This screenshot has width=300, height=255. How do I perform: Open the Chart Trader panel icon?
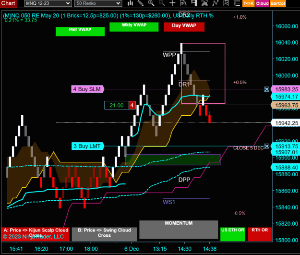pyautogui.click(x=194, y=3)
